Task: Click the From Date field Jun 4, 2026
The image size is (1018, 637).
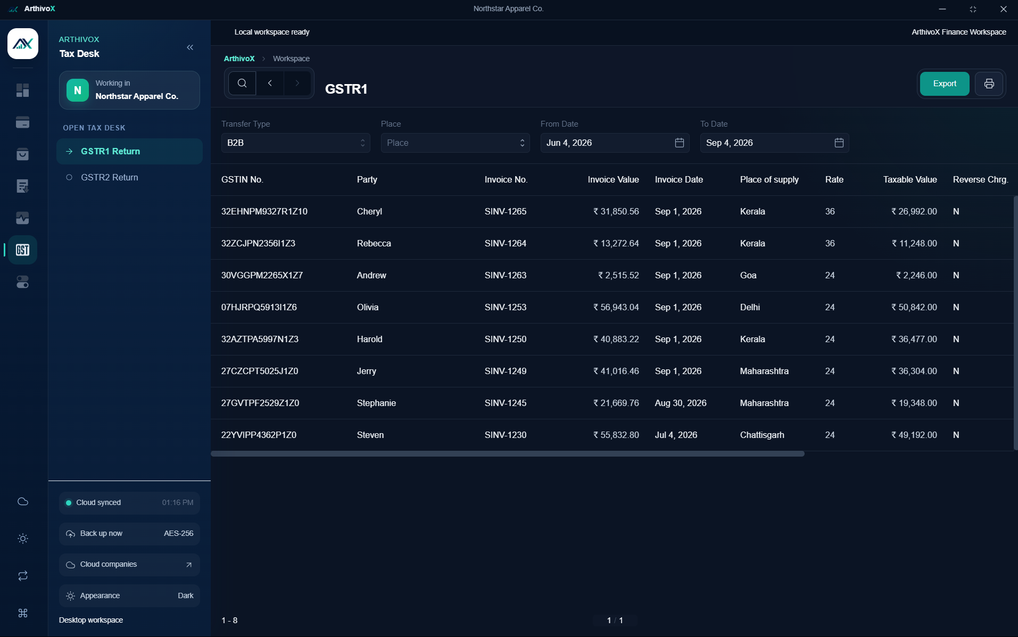Action: pyautogui.click(x=615, y=143)
